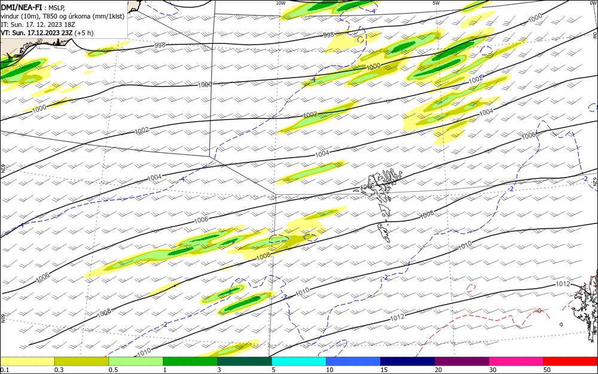Click the '0.5' legend scale value
Image resolution: width=598 pixels, height=374 pixels.
coord(113,370)
